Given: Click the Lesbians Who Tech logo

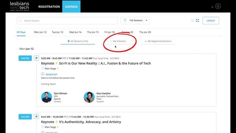Looking at the screenshot, I should 20,6.
